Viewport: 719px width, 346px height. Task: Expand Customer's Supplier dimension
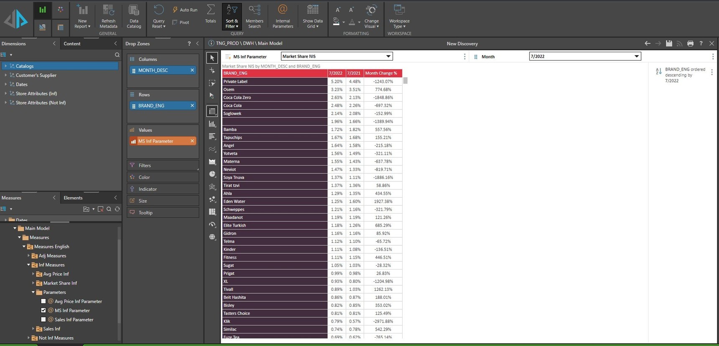coord(5,75)
